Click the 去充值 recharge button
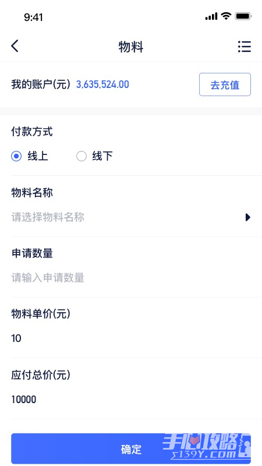 tap(225, 84)
